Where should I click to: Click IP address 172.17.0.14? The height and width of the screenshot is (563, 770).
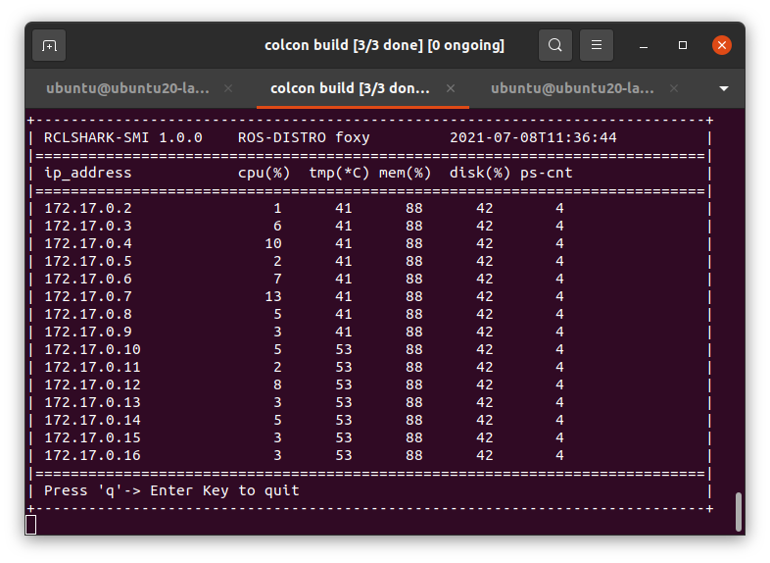pyautogui.click(x=92, y=421)
